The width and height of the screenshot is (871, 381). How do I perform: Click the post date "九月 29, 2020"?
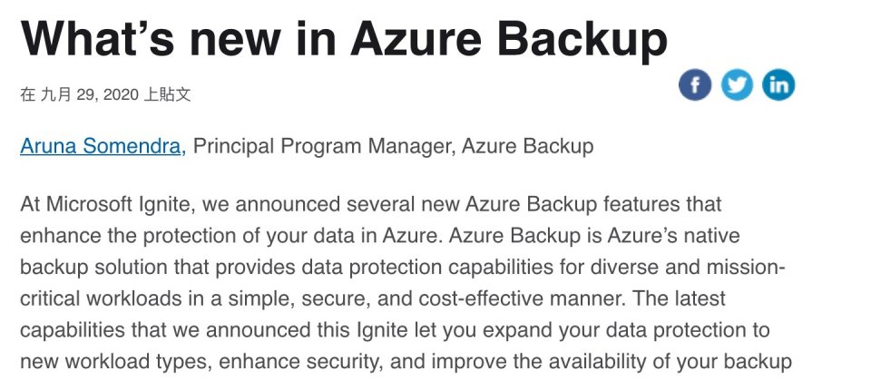[90, 94]
